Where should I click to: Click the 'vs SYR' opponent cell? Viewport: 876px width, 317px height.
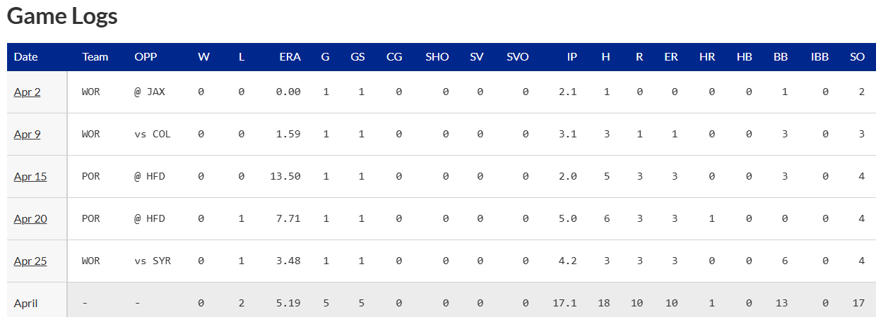pos(153,261)
